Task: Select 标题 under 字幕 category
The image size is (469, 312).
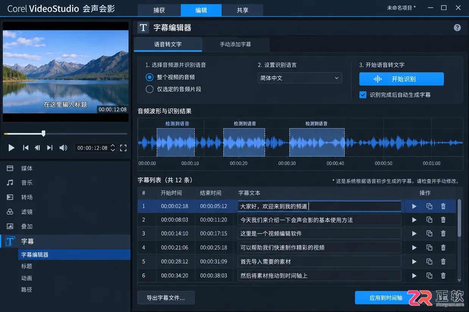Action: (x=27, y=266)
